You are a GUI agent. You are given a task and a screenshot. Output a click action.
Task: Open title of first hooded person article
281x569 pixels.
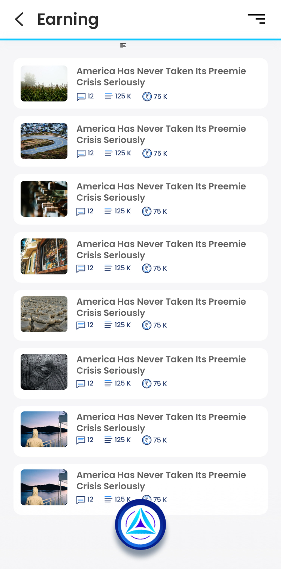pyautogui.click(x=161, y=422)
